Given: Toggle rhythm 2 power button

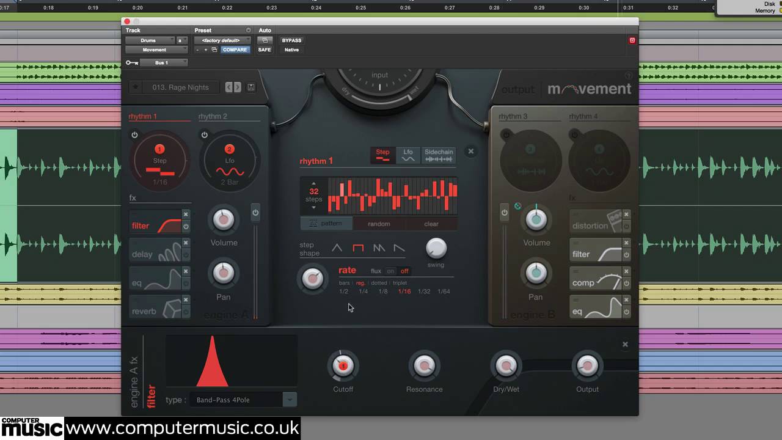Looking at the screenshot, I should point(204,134).
